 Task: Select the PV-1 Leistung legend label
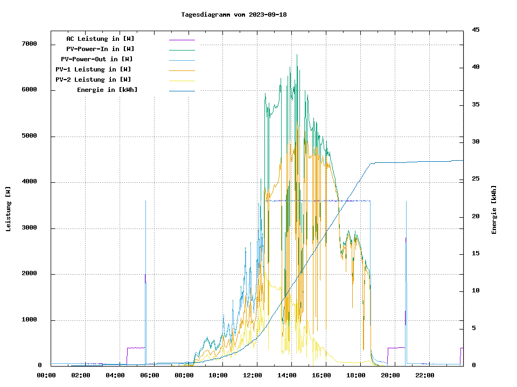(x=93, y=69)
